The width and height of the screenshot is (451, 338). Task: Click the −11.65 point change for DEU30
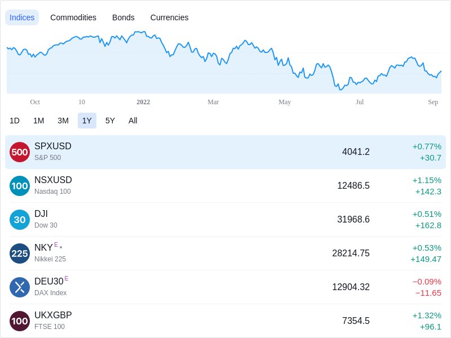click(428, 293)
